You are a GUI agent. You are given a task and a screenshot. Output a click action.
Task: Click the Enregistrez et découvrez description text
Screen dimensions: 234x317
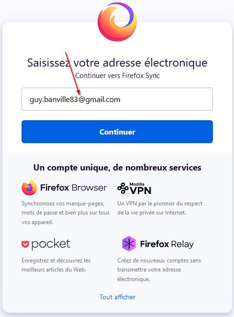pos(56,265)
